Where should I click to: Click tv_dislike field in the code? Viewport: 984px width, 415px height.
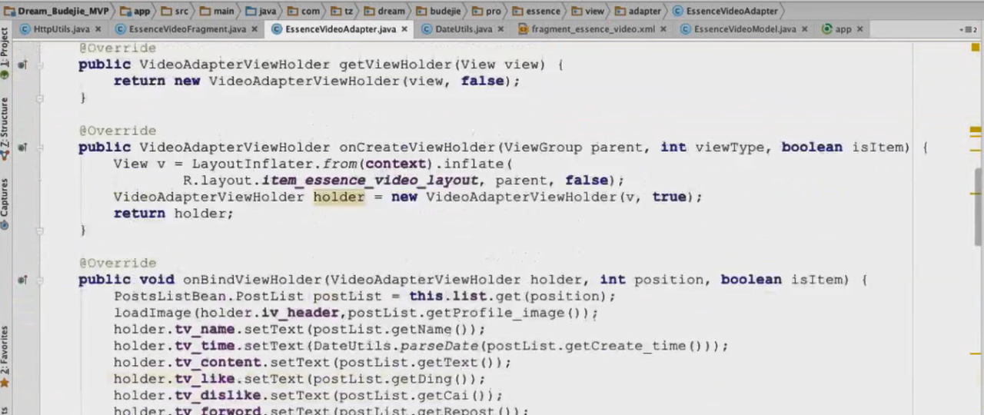[218, 396]
